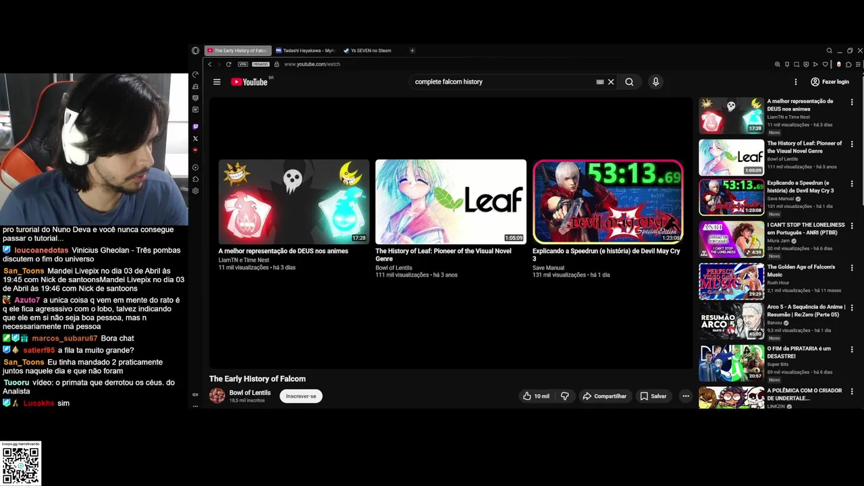Go back with the browser back arrow
The width and height of the screenshot is (864, 486).
coord(210,64)
